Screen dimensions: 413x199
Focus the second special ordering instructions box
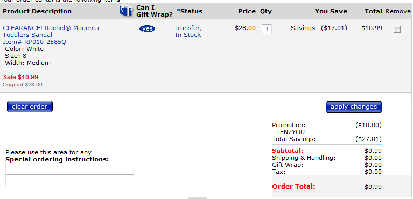coord(70,180)
